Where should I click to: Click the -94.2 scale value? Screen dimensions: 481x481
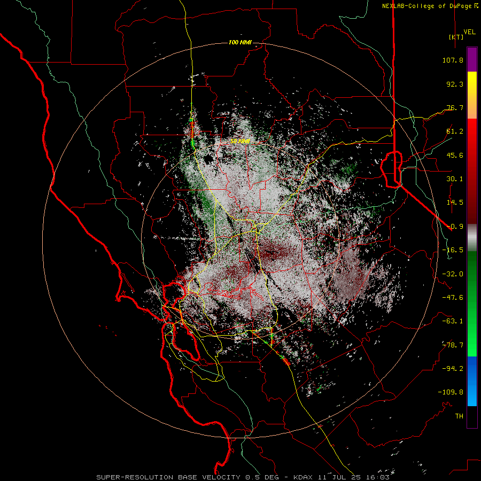point(453,369)
